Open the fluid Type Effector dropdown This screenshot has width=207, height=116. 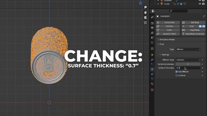(x=188, y=49)
